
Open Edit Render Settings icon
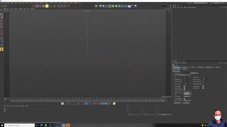[170, 6]
